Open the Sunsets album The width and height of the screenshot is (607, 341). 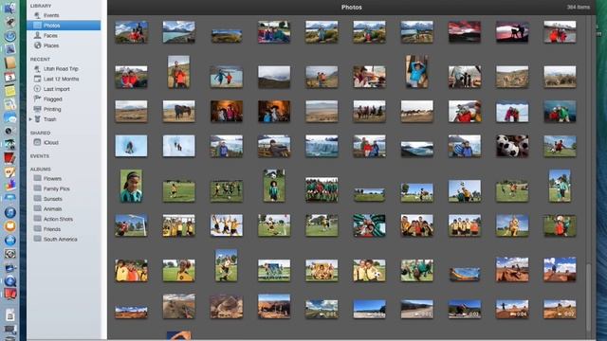pyautogui.click(x=52, y=199)
